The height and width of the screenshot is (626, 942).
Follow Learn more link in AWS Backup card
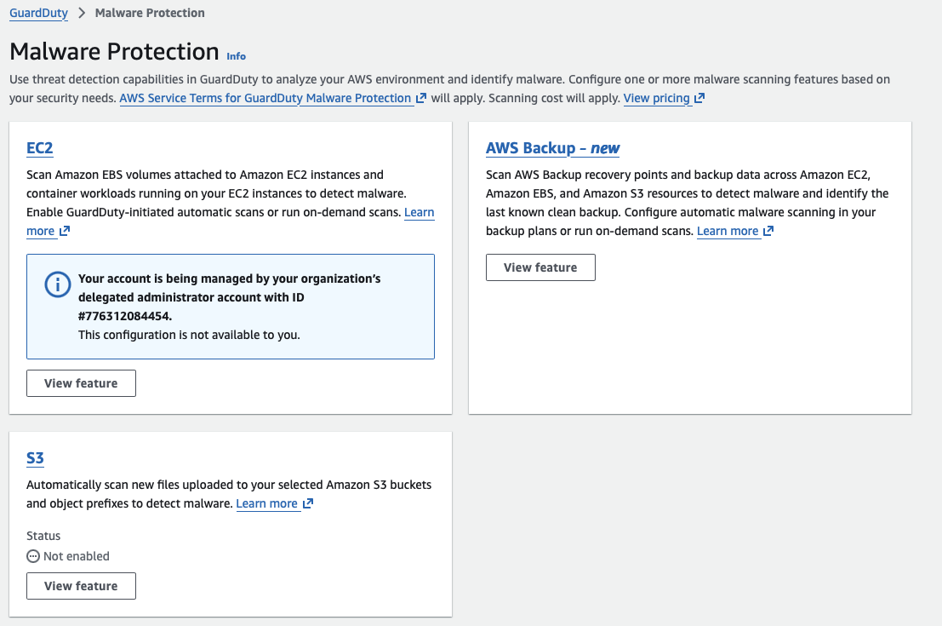click(x=727, y=232)
